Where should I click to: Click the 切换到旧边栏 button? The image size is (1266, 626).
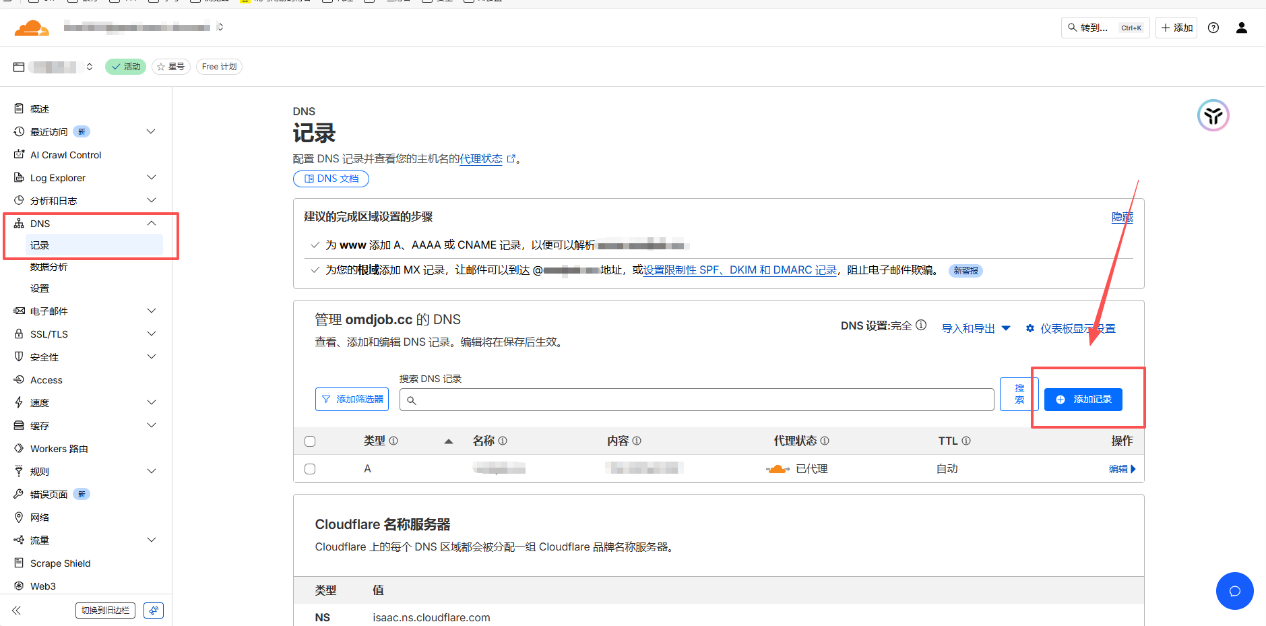tap(105, 611)
